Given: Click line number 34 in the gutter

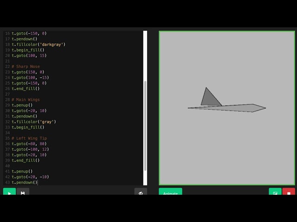Looking at the screenshot, I should [x=7, y=133].
